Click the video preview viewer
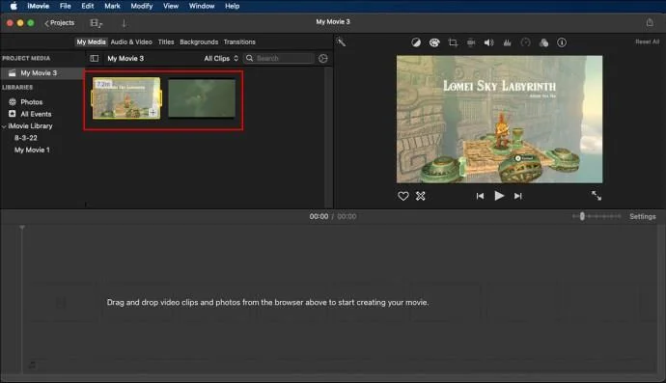The height and width of the screenshot is (383, 666). tap(500, 120)
